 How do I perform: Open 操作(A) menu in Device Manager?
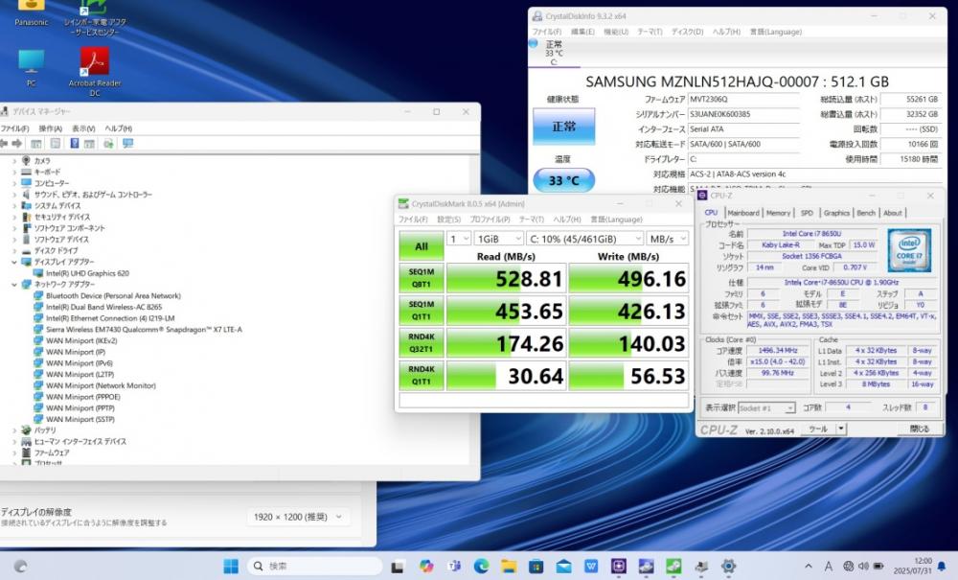(x=50, y=128)
